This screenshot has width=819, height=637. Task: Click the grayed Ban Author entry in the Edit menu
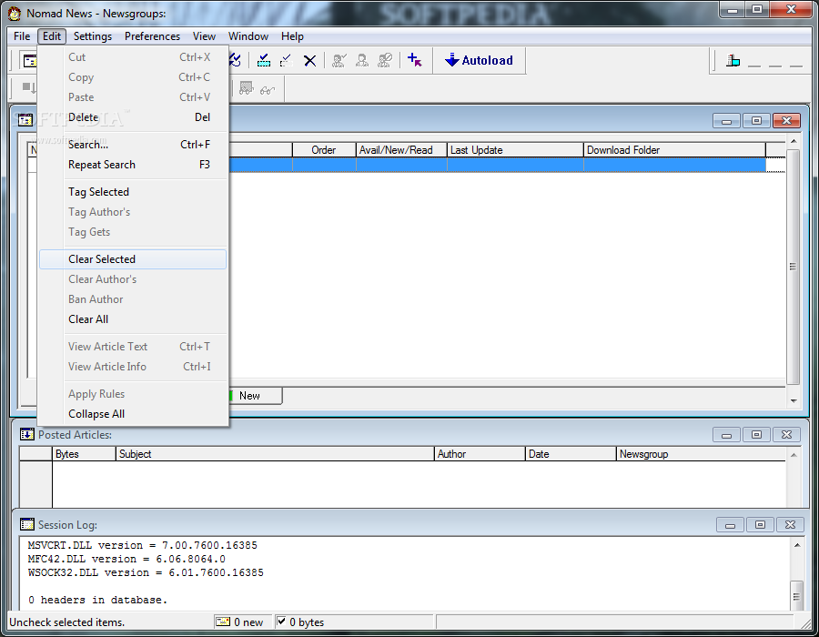click(x=133, y=299)
